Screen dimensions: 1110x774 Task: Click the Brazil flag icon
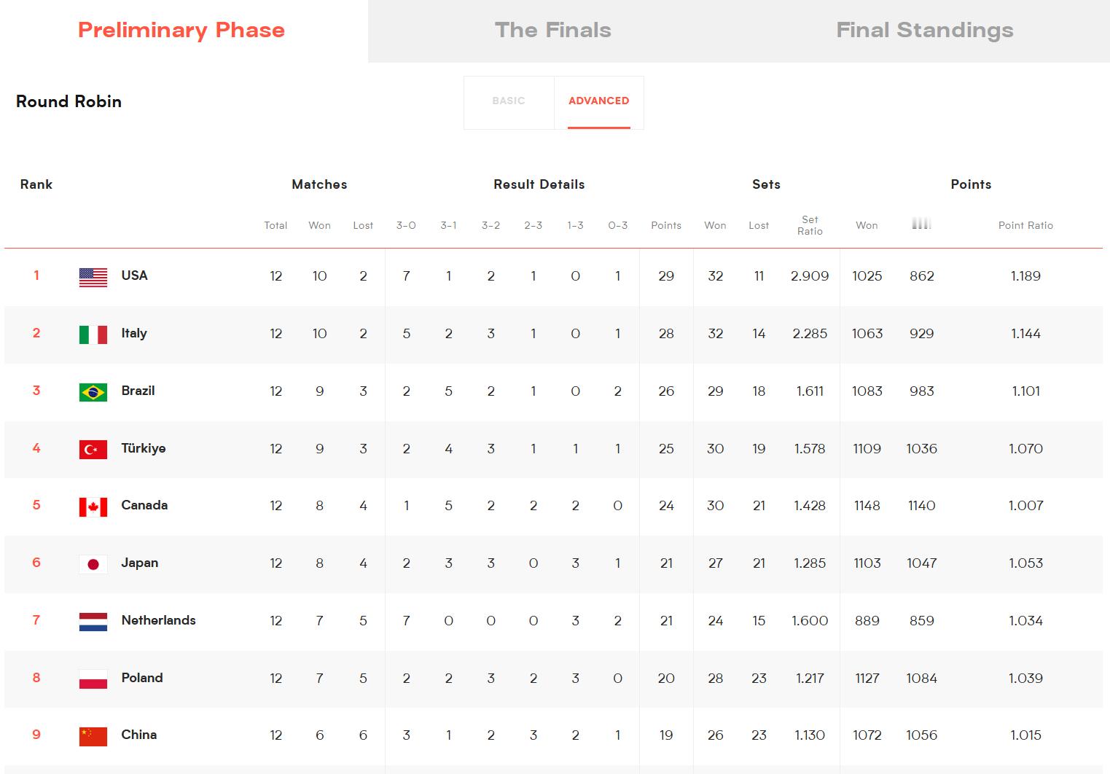click(93, 392)
